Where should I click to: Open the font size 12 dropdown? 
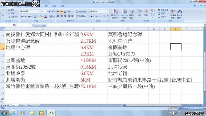point(46,12)
